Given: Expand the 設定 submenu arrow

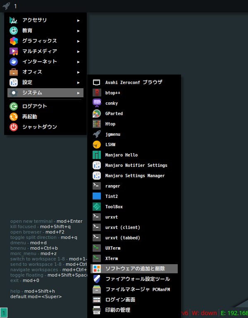Looking at the screenshot, I should click(79, 82).
